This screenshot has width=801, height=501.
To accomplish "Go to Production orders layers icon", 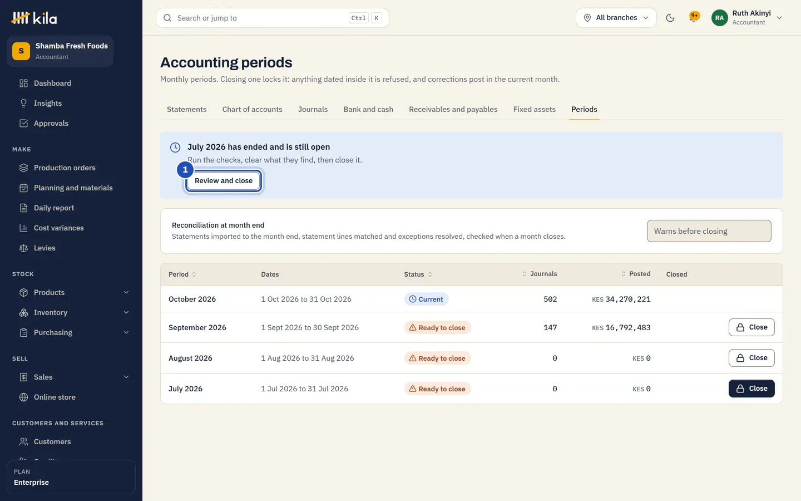I will coord(23,168).
